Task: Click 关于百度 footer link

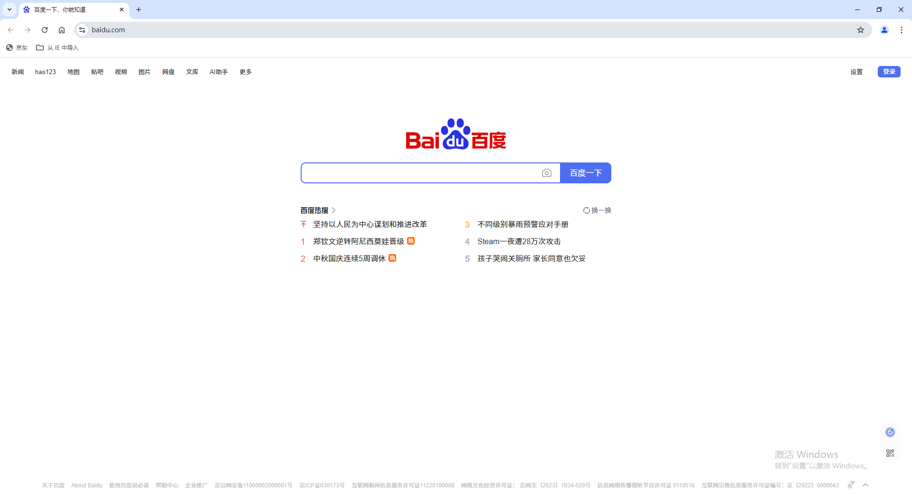Action: [x=53, y=485]
